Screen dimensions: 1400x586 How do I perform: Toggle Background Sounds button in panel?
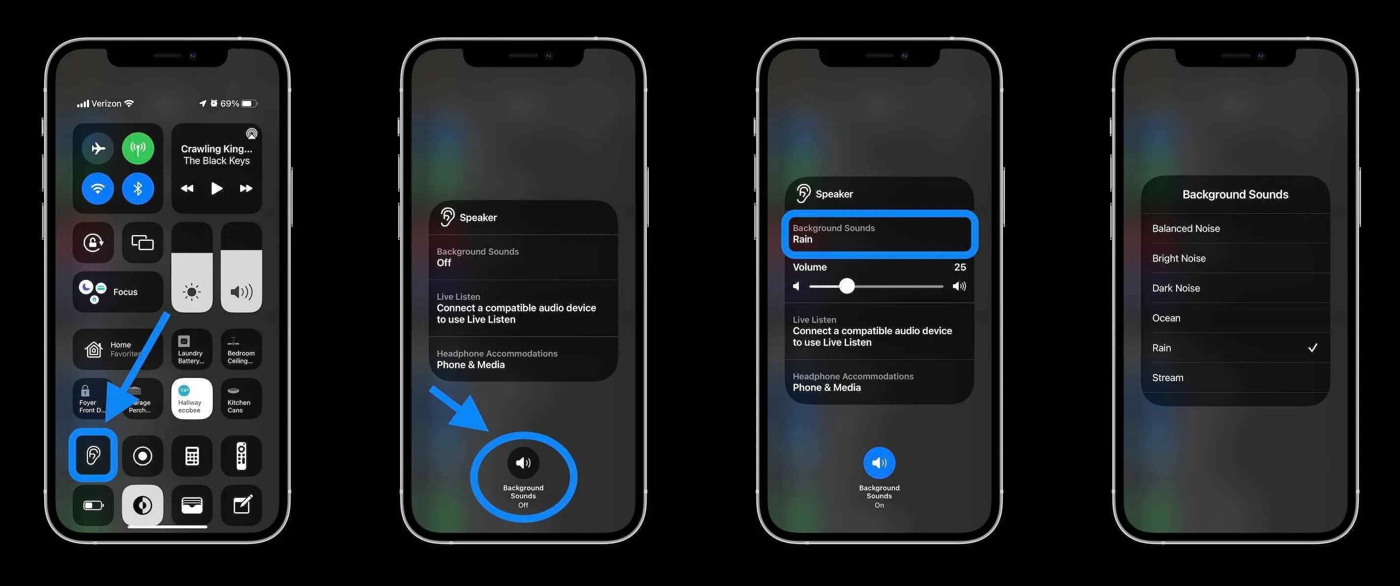522,462
